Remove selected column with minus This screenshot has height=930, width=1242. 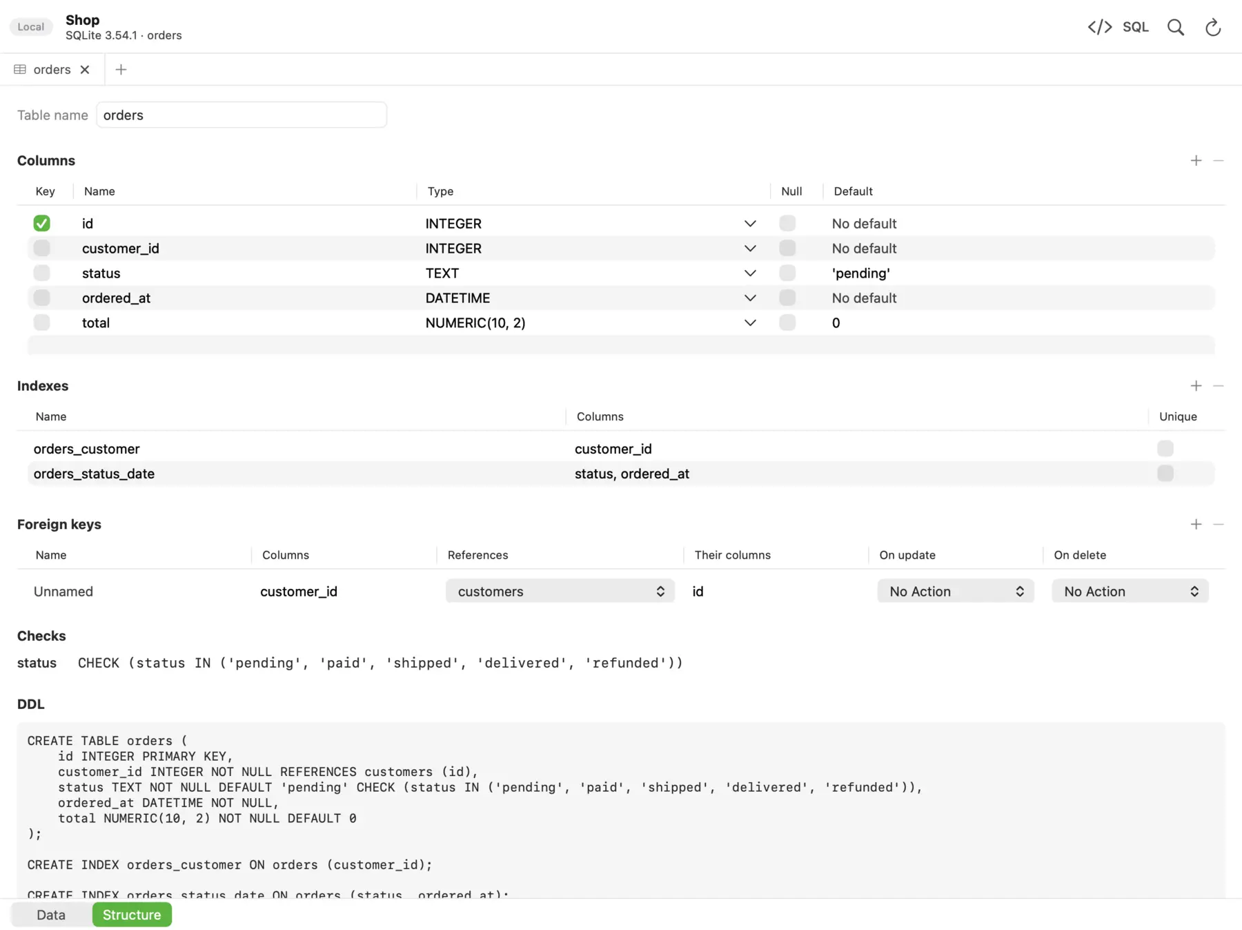point(1219,160)
